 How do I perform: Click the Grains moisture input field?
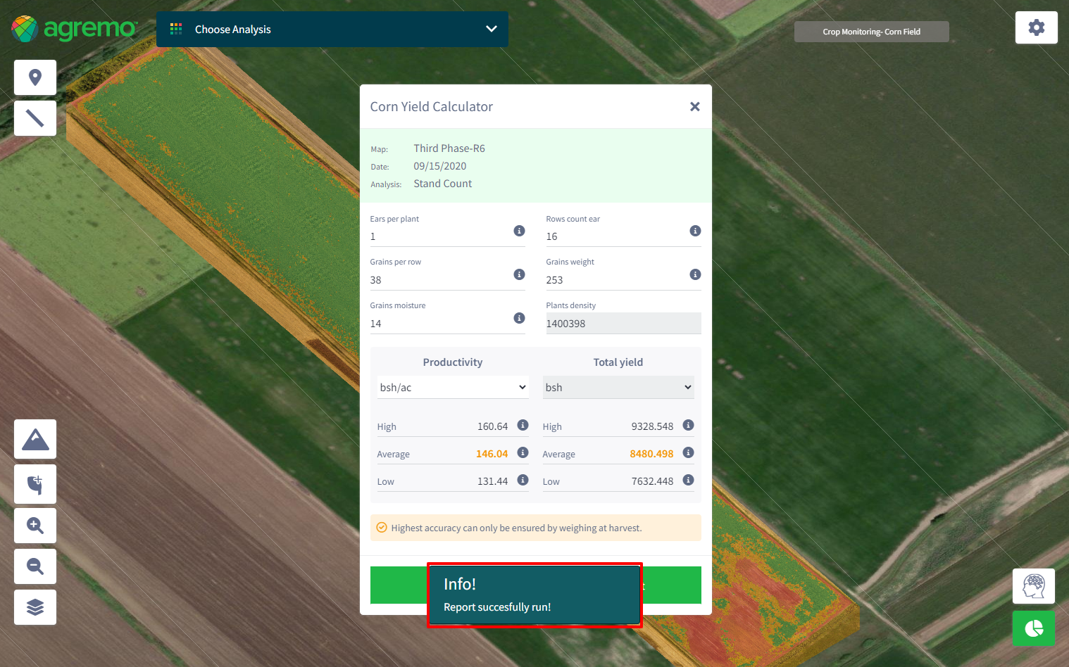click(440, 324)
